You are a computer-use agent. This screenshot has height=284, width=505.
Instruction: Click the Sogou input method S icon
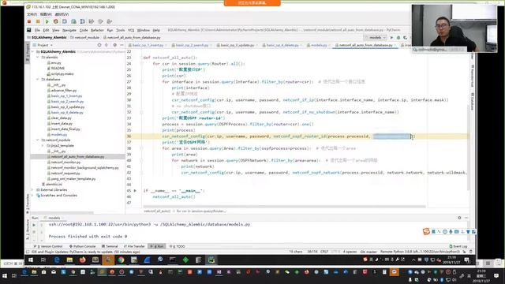click(426, 231)
